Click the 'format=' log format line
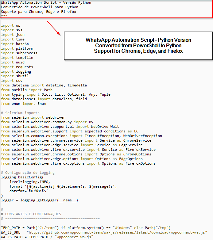The width and height of the screenshot is (213, 240). pyautogui.click(x=63, y=186)
